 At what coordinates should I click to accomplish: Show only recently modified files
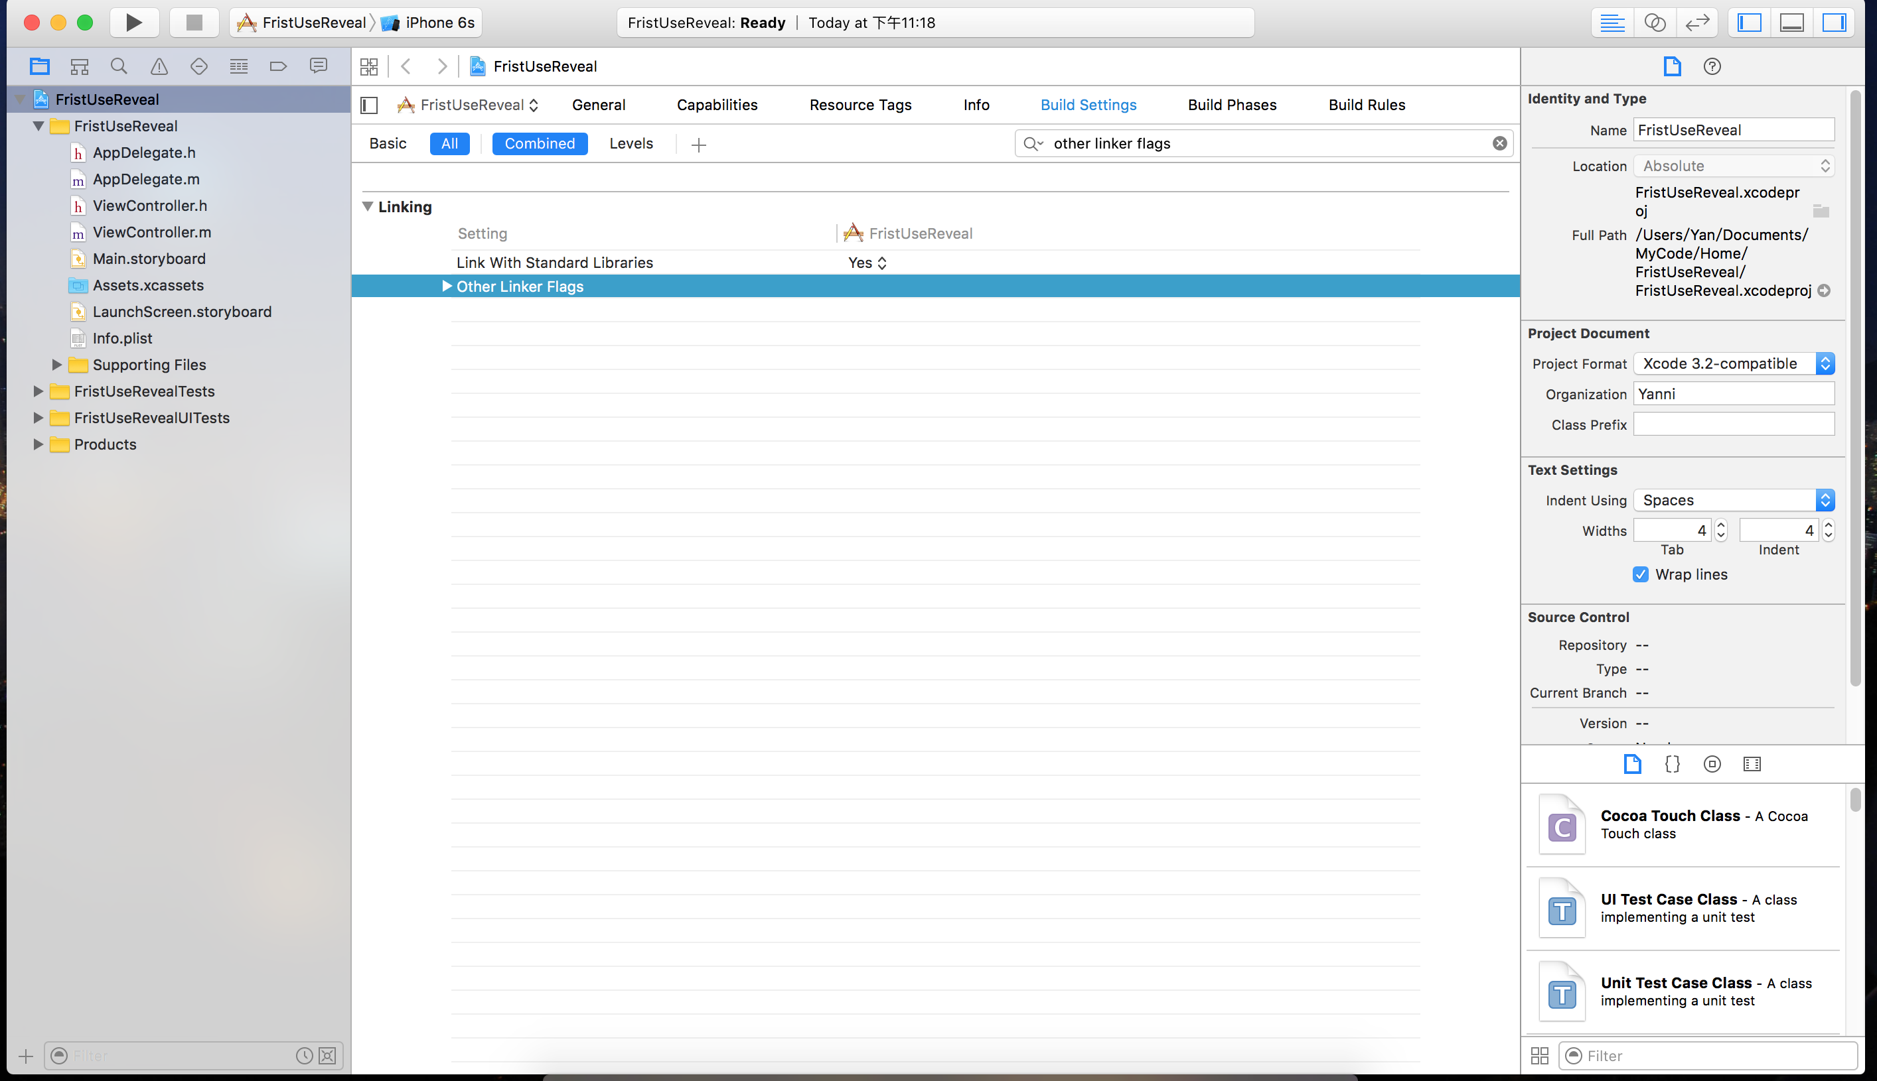[304, 1055]
